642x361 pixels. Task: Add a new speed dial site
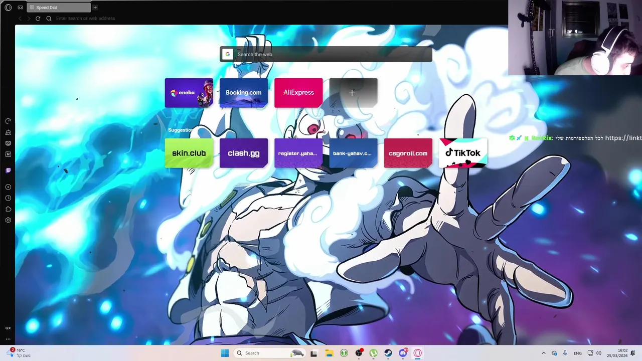[x=353, y=93]
